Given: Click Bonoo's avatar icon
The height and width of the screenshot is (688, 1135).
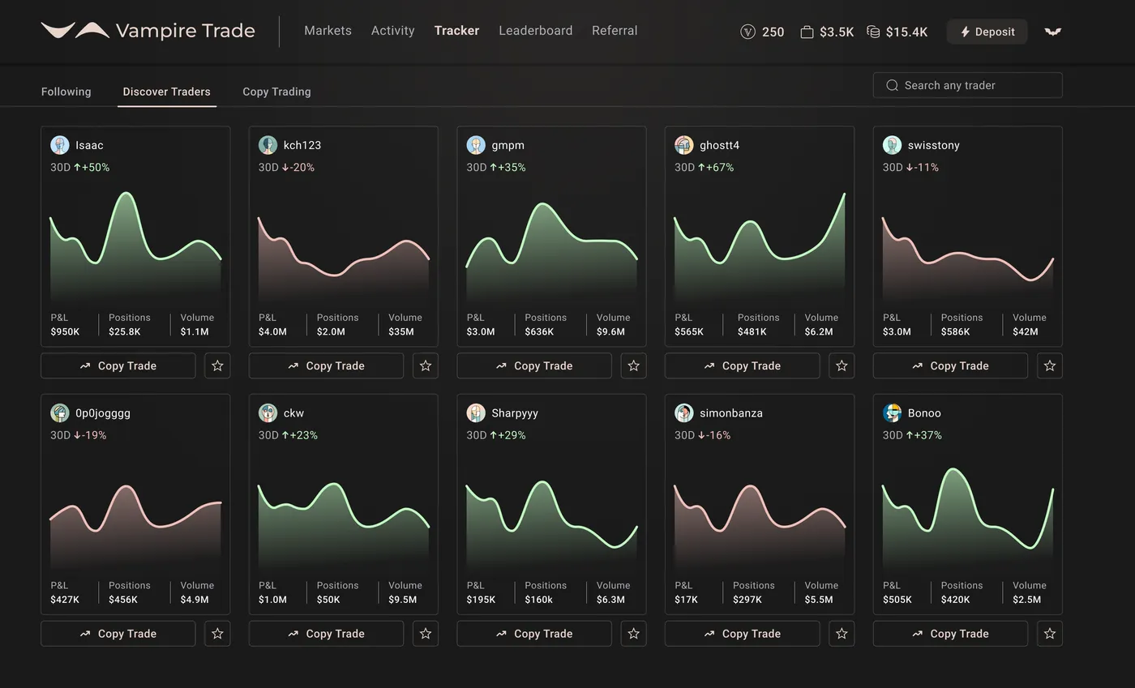Looking at the screenshot, I should [x=892, y=412].
